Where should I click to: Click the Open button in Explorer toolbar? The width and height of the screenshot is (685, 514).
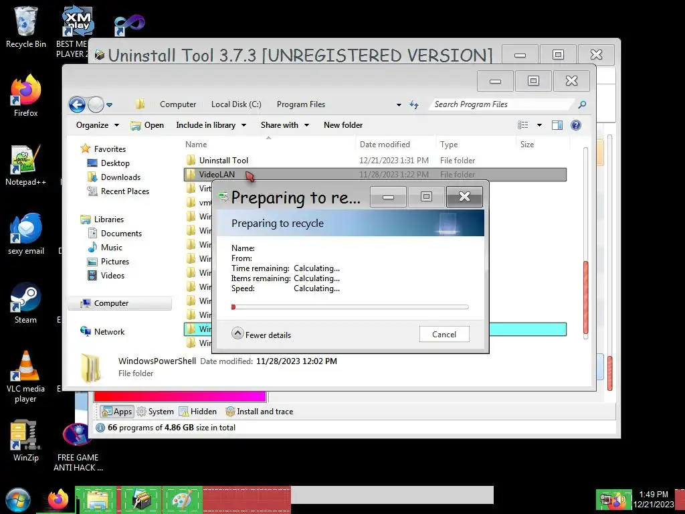[147, 125]
